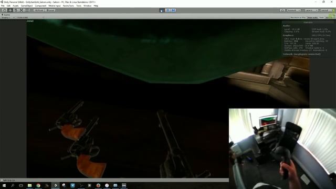
Task: Select the Rect transform tool
Action: click(27, 10)
